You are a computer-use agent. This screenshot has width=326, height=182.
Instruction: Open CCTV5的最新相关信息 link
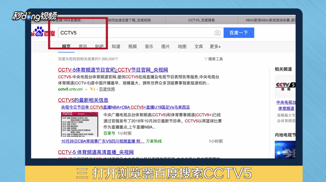pyautogui.click(x=83, y=100)
